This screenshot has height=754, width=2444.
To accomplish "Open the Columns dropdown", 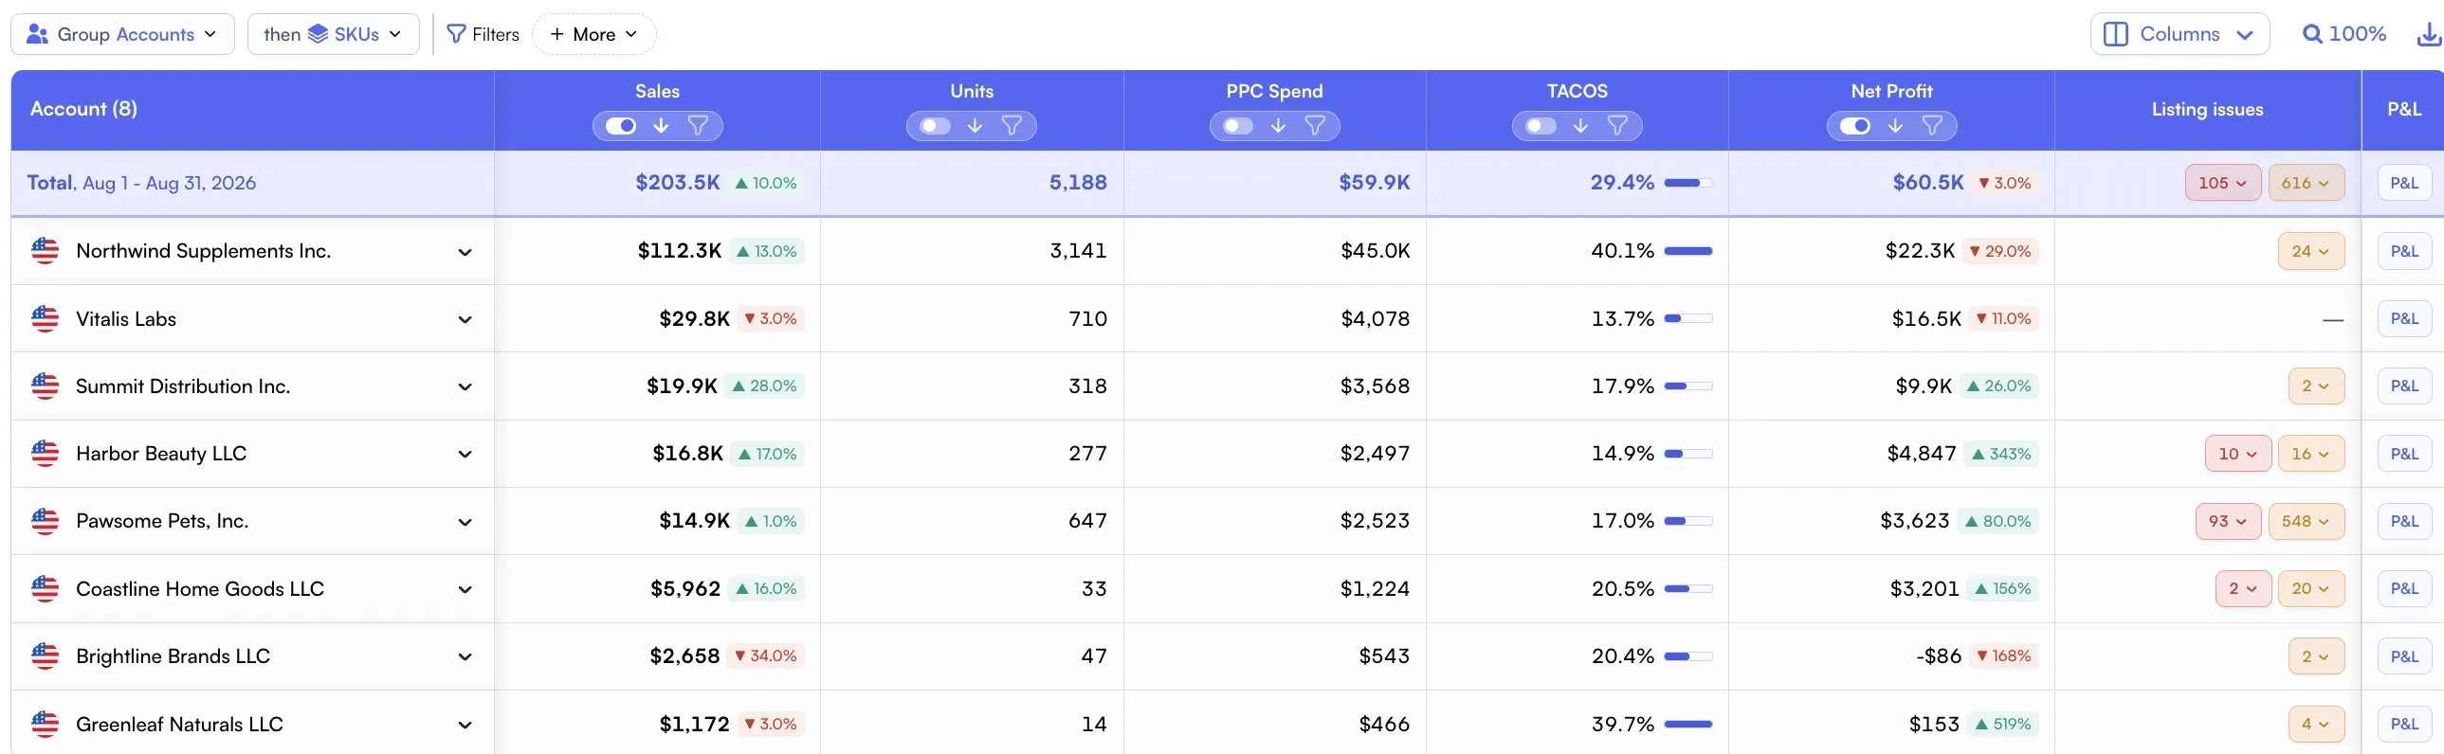I will (x=2180, y=34).
